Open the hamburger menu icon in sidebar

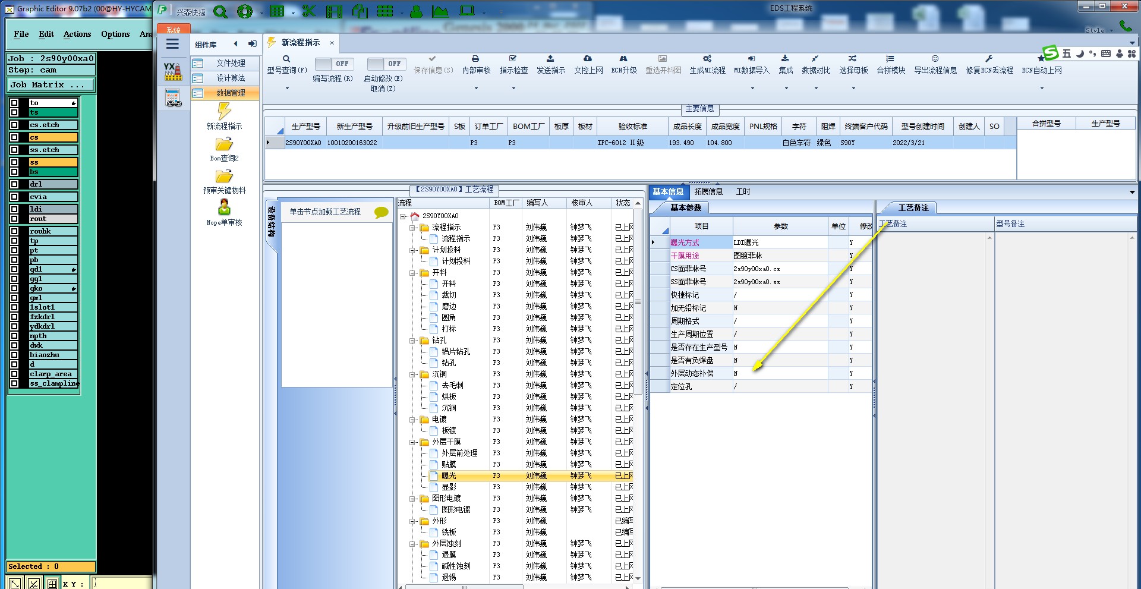(x=172, y=44)
